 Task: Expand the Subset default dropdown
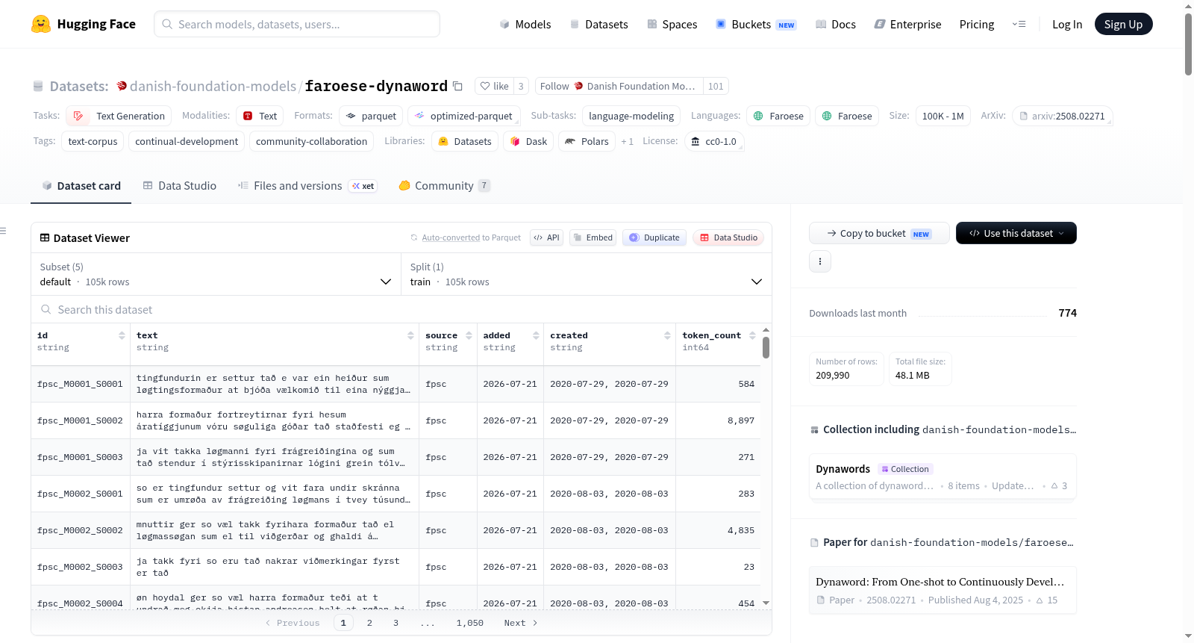coord(216,274)
